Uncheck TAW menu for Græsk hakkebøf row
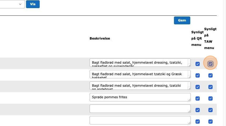The width and height of the screenshot is (226, 126). (x=210, y=75)
